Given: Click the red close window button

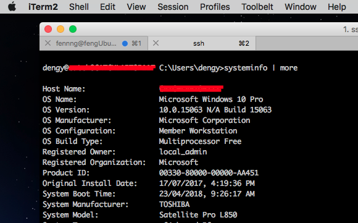Looking at the screenshot, I should coord(48,29).
